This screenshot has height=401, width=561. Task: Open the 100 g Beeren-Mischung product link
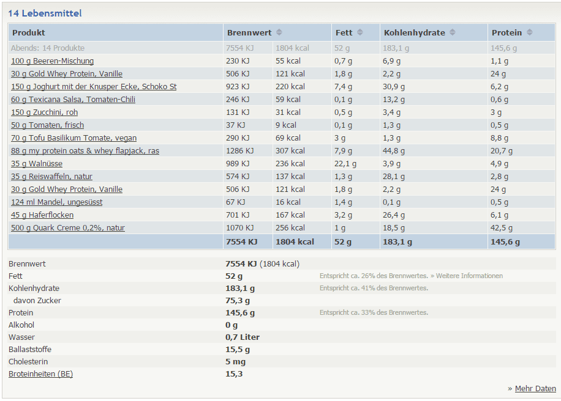click(52, 61)
